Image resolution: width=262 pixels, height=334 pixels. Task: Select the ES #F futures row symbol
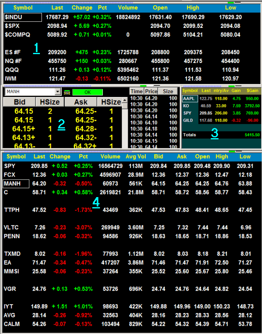click(13, 52)
